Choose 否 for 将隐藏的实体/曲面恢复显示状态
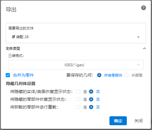 91,92
